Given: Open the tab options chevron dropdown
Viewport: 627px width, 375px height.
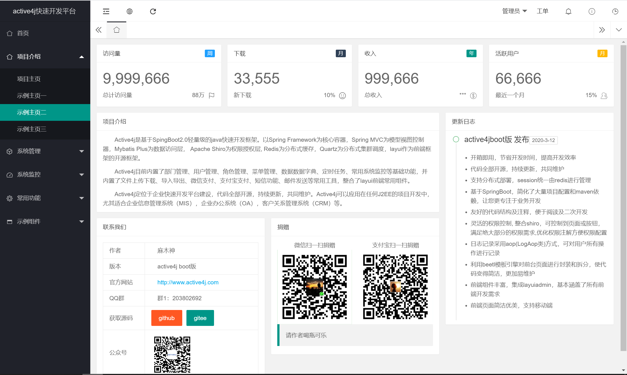Looking at the screenshot, I should point(619,30).
